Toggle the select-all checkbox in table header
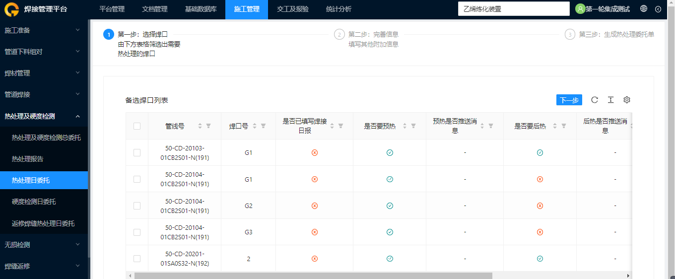Image resolution: width=675 pixels, height=279 pixels. (x=137, y=126)
